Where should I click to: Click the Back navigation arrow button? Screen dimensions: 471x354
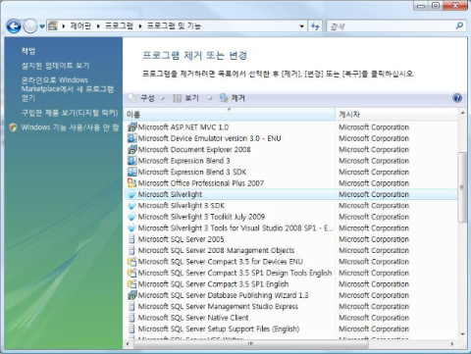(x=14, y=26)
